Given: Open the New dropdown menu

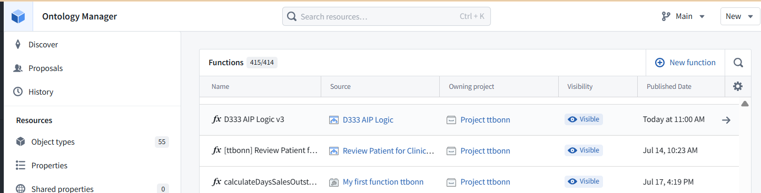Looking at the screenshot, I should [x=740, y=16].
